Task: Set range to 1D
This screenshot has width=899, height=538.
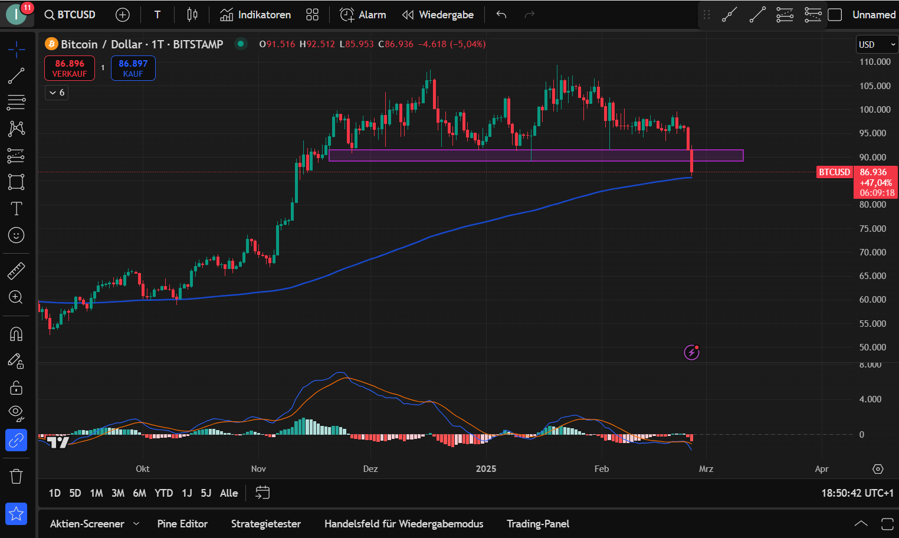Action: tap(55, 493)
